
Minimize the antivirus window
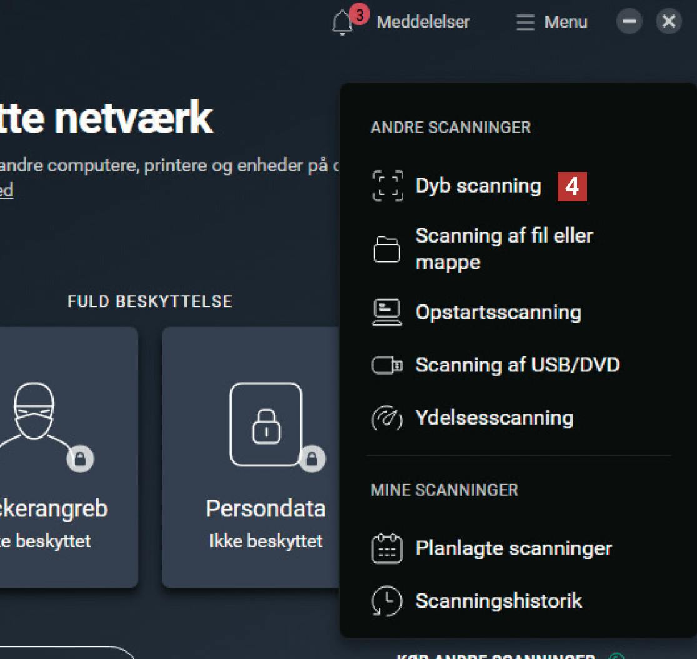click(x=630, y=22)
